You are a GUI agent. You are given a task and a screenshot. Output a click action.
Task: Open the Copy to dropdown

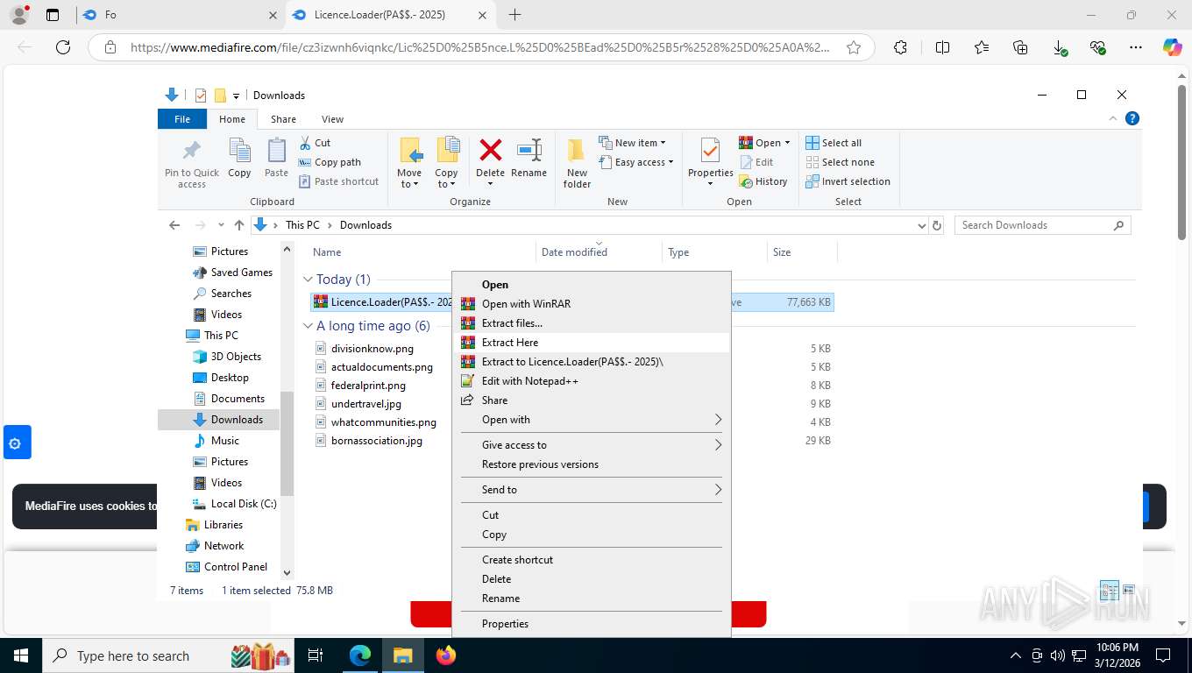click(446, 178)
